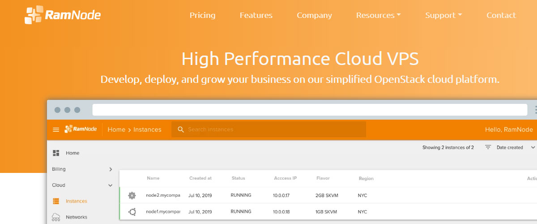
Task: Focus the Search instances field
Action: click(x=268, y=129)
